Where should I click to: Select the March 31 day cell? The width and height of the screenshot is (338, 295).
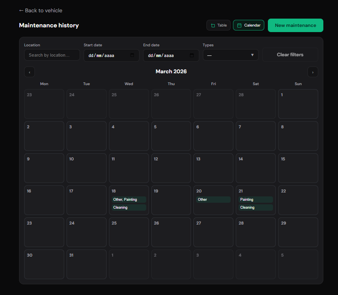click(x=86, y=265)
